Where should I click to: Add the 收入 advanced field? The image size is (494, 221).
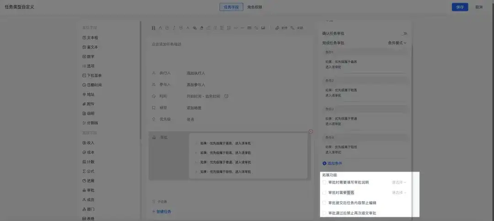(x=88, y=143)
